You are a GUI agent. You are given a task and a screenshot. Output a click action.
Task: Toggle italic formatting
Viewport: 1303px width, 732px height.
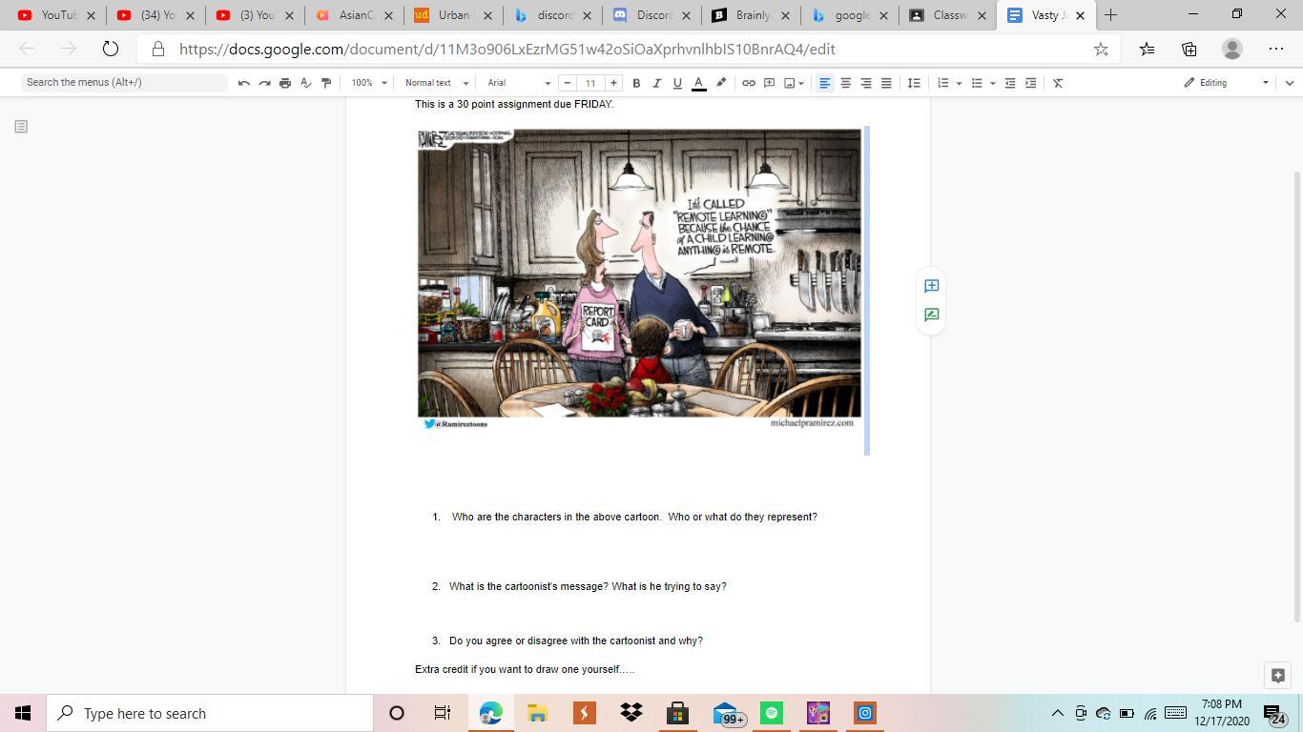[x=656, y=83]
